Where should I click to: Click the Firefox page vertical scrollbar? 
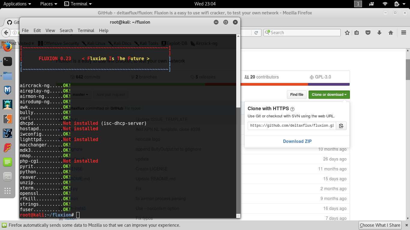tap(408, 70)
